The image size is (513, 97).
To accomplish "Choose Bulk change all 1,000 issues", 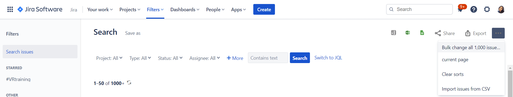I will pos(471,47).
